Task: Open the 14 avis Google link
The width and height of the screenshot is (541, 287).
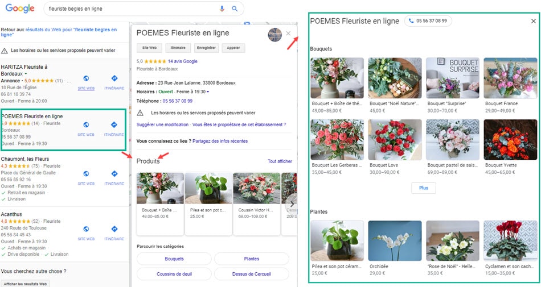Action: (183, 61)
